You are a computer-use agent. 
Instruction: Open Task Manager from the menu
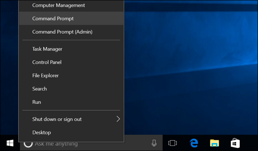coord(71,49)
